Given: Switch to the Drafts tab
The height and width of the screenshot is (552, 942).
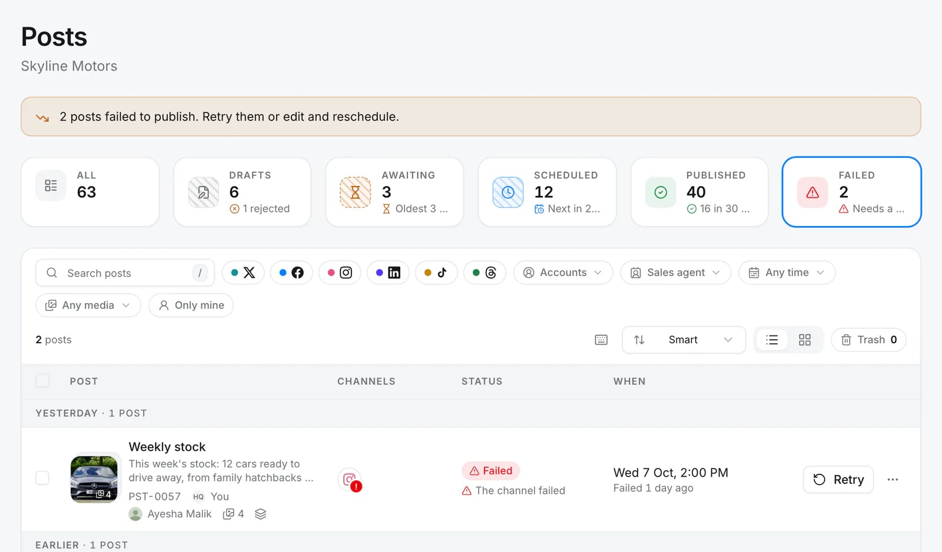Looking at the screenshot, I should pos(243,192).
